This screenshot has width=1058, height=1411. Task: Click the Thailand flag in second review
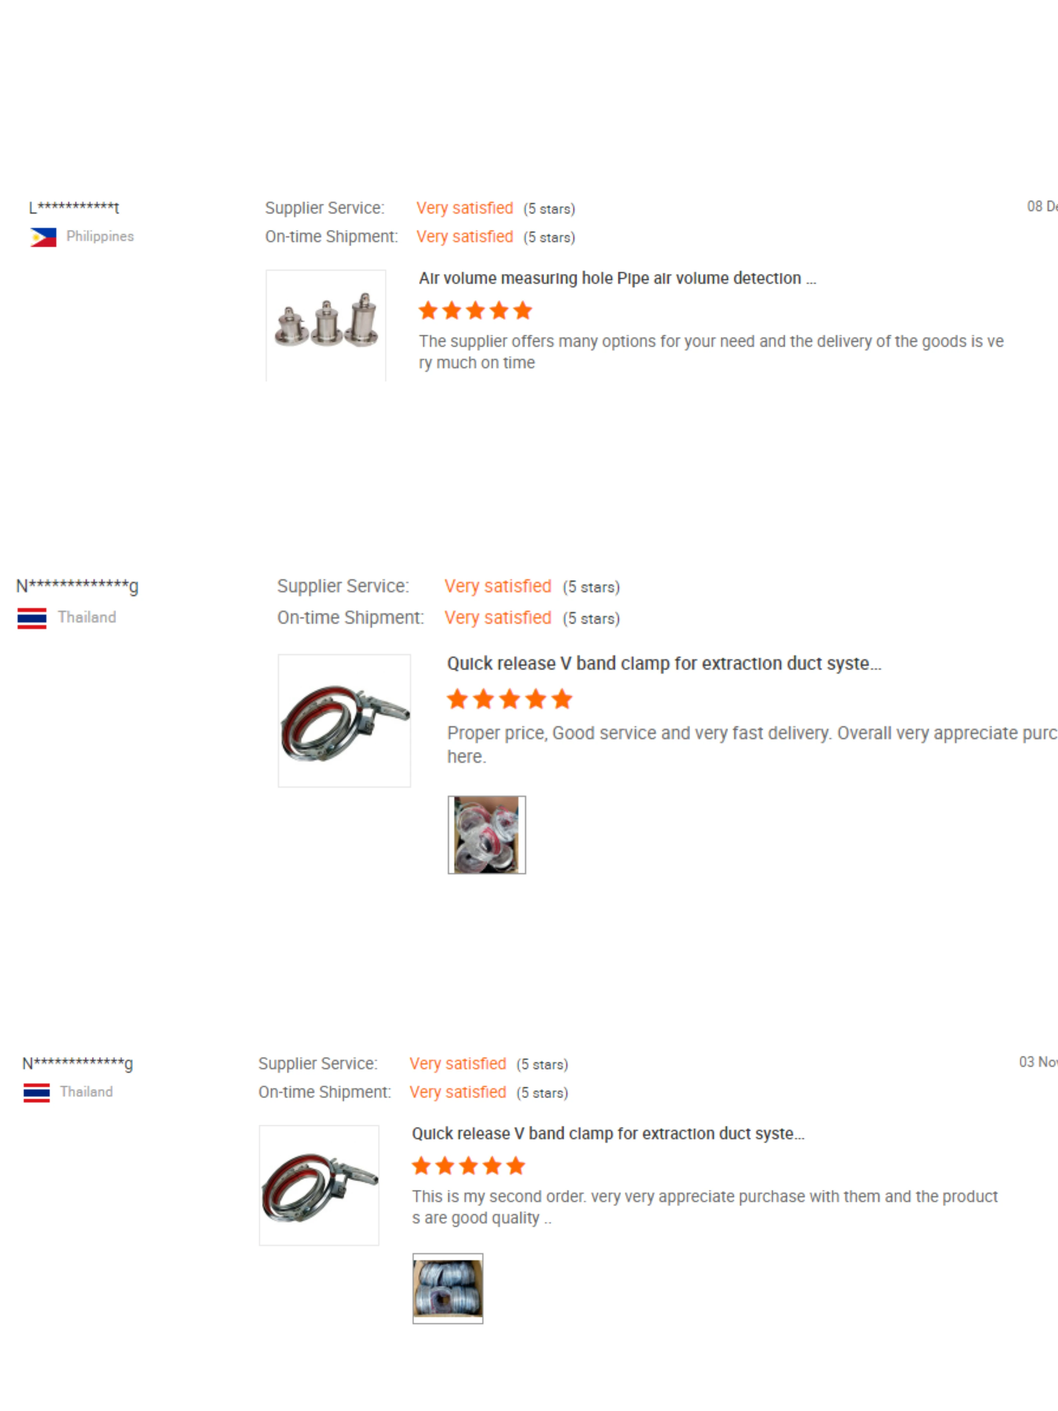point(32,618)
